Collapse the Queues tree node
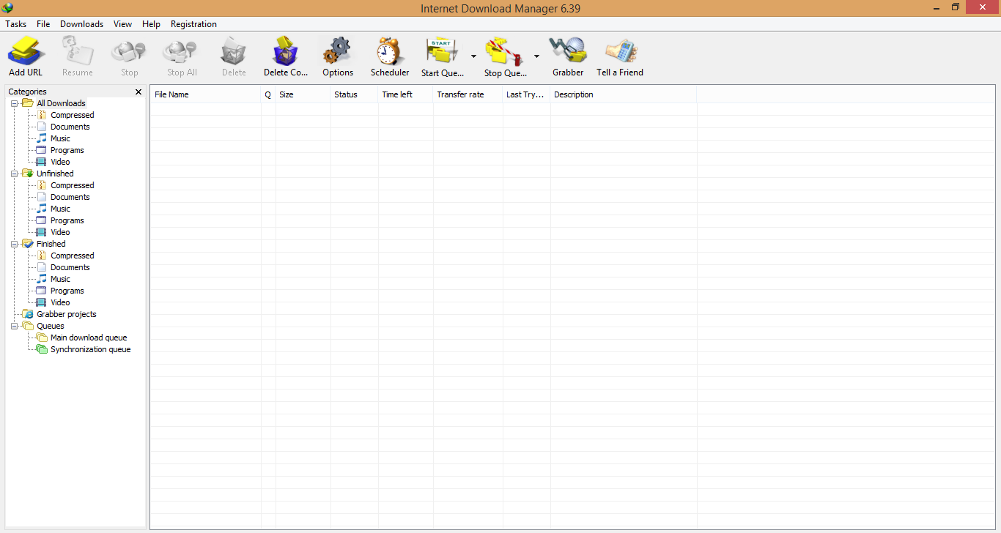This screenshot has height=533, width=1001. 14,326
